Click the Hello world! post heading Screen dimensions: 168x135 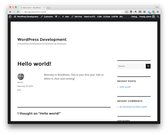34,64
